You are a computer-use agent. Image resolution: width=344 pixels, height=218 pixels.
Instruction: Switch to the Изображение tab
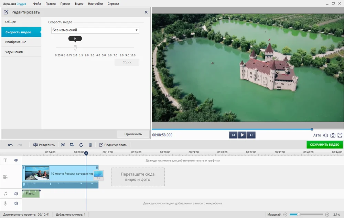21,42
